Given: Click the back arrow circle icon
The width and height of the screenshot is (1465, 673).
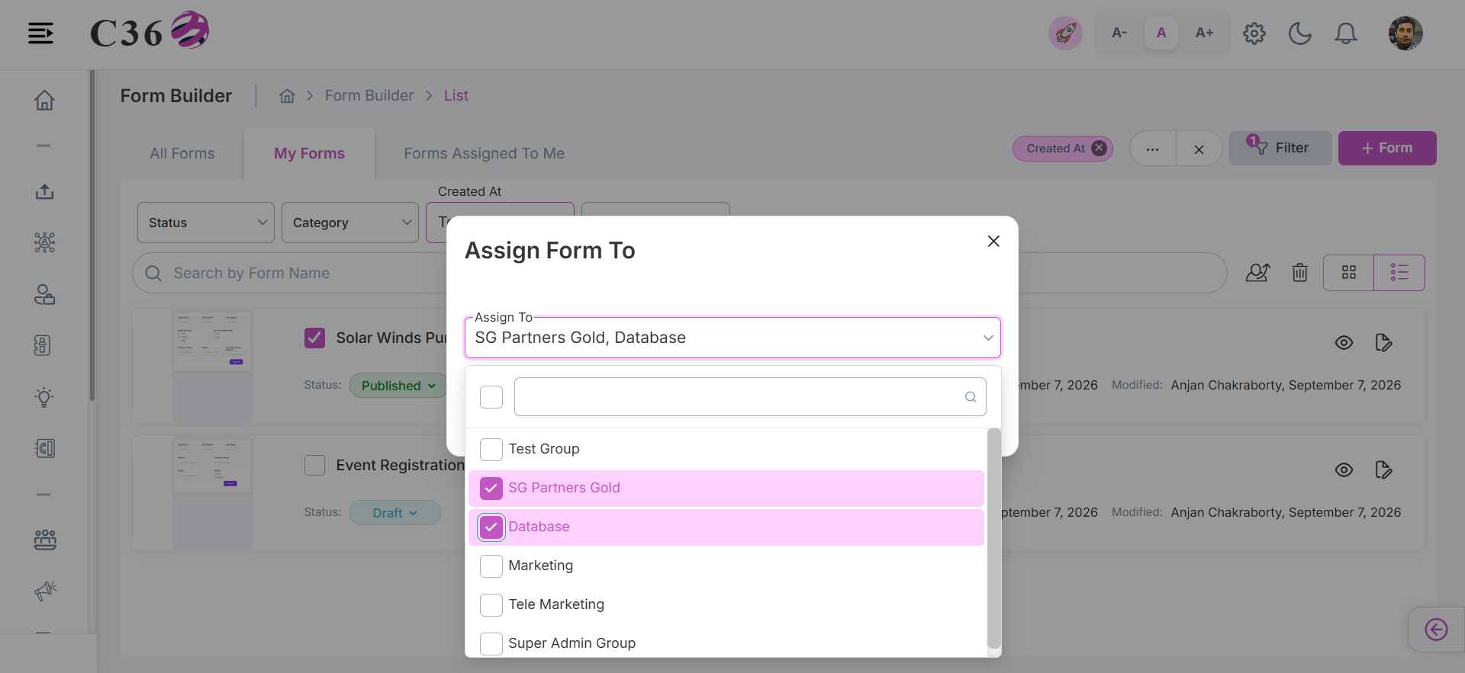Looking at the screenshot, I should (x=1436, y=630).
